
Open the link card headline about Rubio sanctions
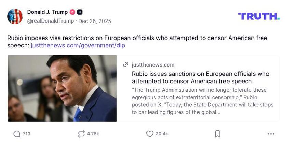(x=200, y=77)
